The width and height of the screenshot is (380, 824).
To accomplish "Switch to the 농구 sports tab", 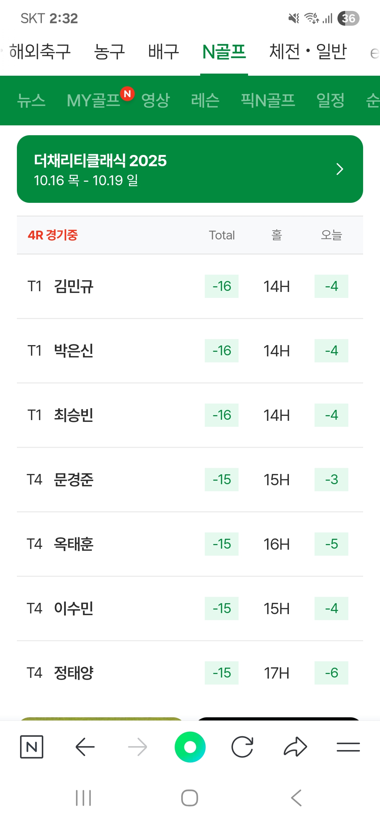I will pyautogui.click(x=109, y=51).
